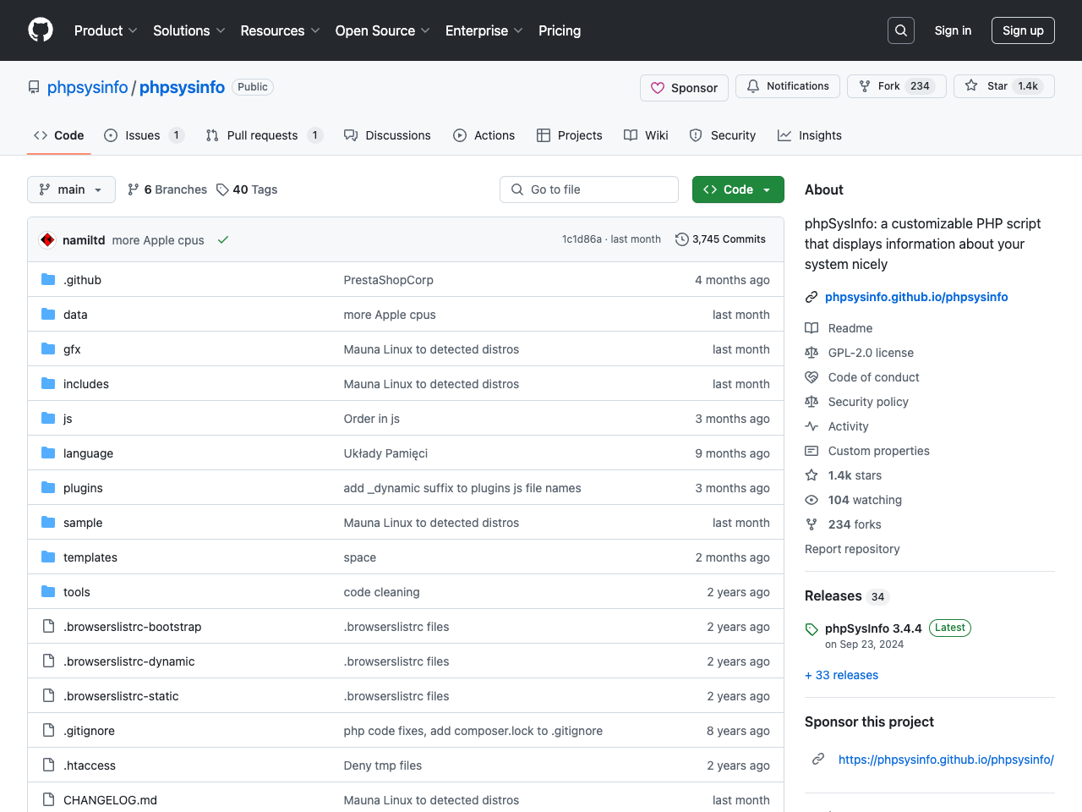This screenshot has width=1082, height=812.
Task: Expand the Solutions menu
Action: (189, 30)
